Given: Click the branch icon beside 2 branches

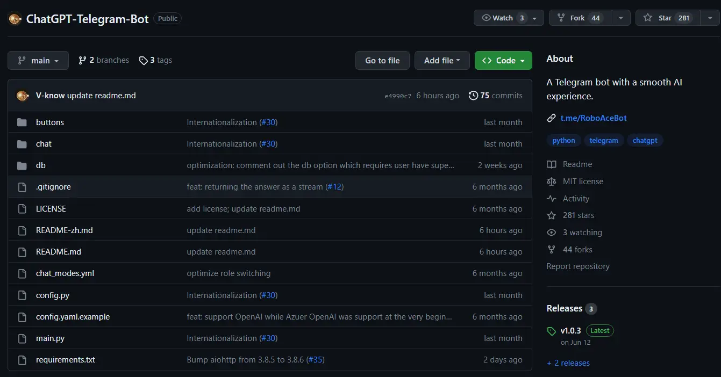Looking at the screenshot, I should coord(82,61).
